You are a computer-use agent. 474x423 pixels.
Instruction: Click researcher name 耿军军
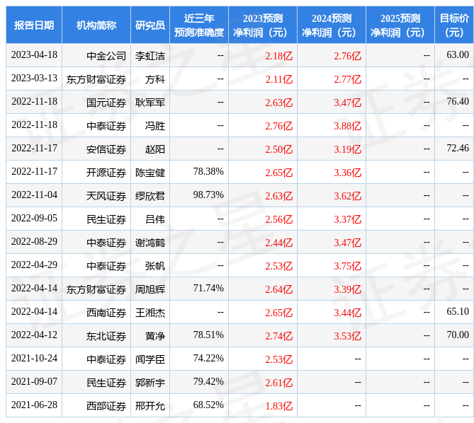tap(150, 103)
